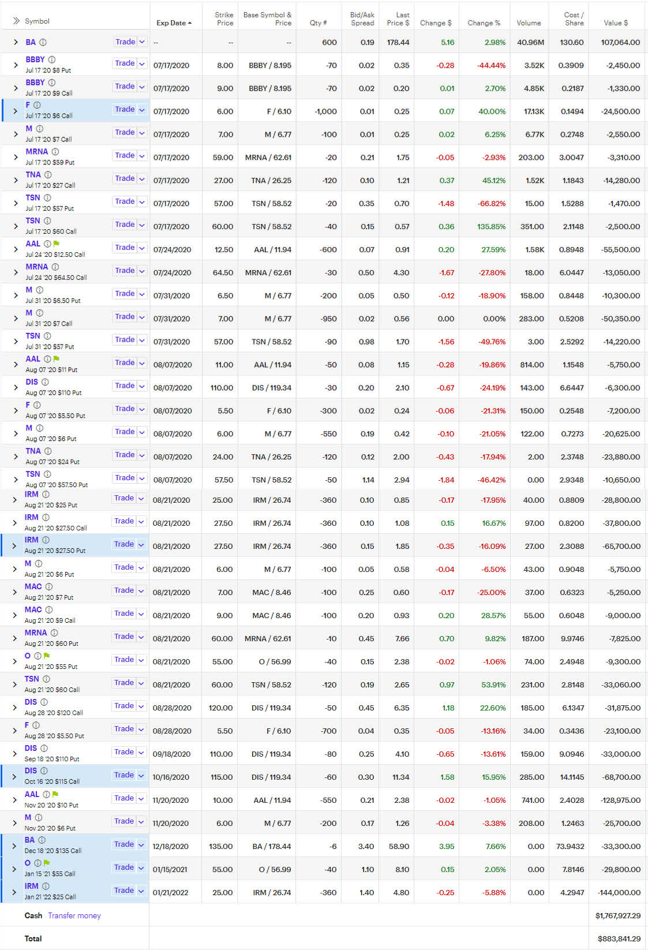The image size is (648, 950).
Task: Click info icon beside TNA Jul 17 $27 Call
Action: [x=48, y=175]
